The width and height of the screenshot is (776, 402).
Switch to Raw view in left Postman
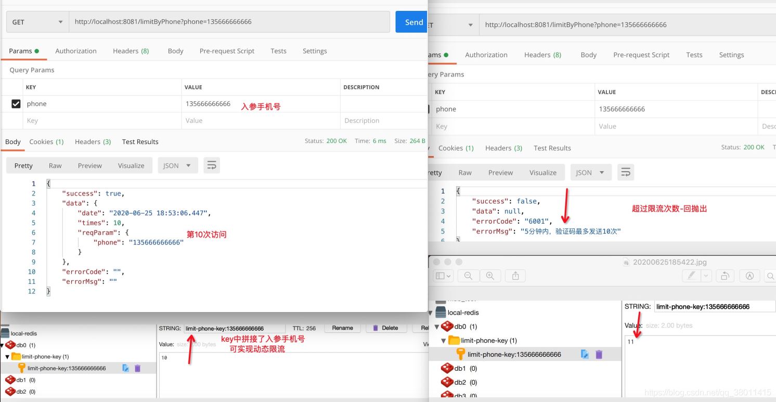[55, 165]
